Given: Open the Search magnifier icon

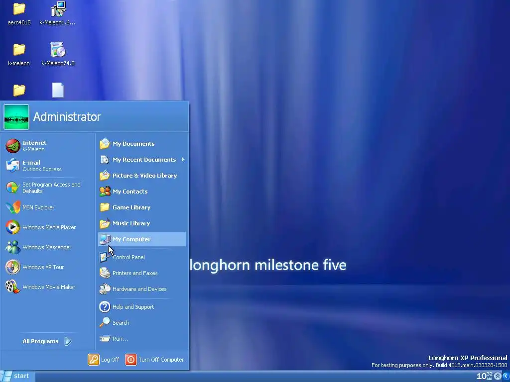Looking at the screenshot, I should pos(105,322).
